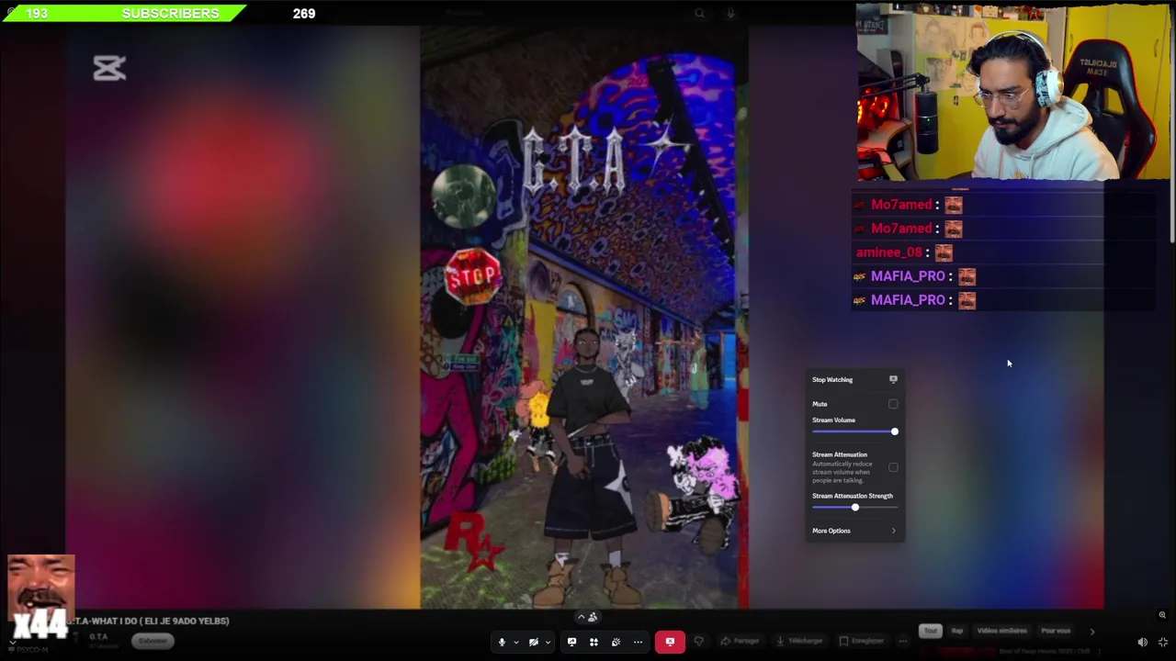Click the Partager share button

(741, 641)
